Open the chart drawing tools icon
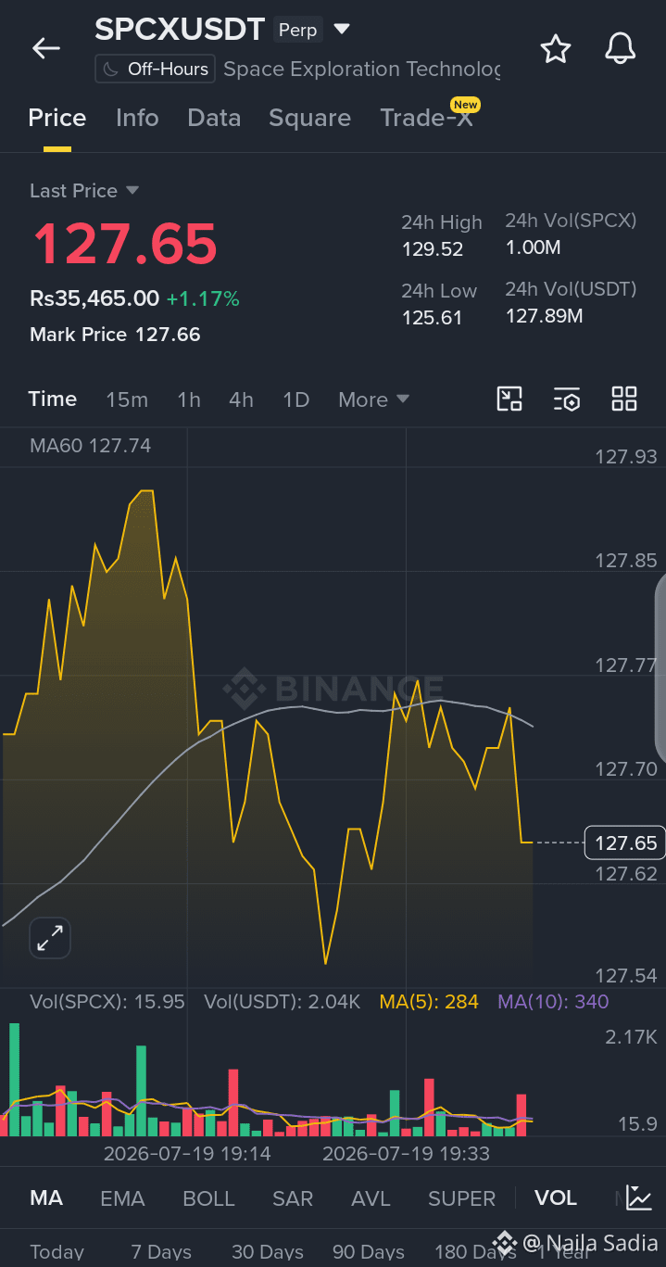The image size is (666, 1267). click(x=509, y=399)
